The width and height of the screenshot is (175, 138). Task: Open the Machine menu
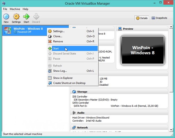(x=15, y=9)
